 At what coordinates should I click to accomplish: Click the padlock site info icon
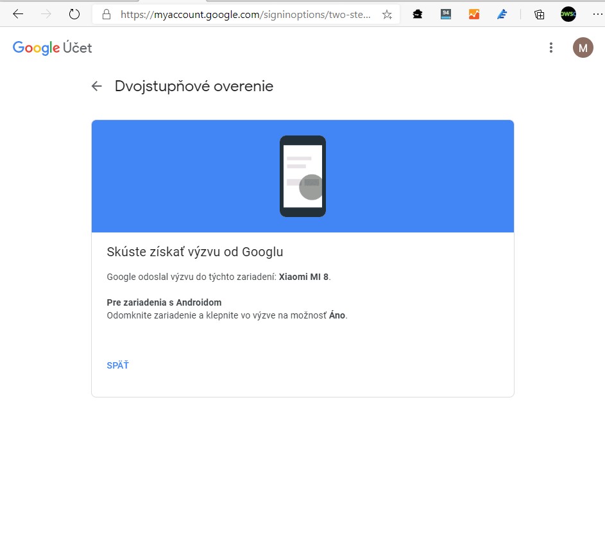tap(107, 15)
